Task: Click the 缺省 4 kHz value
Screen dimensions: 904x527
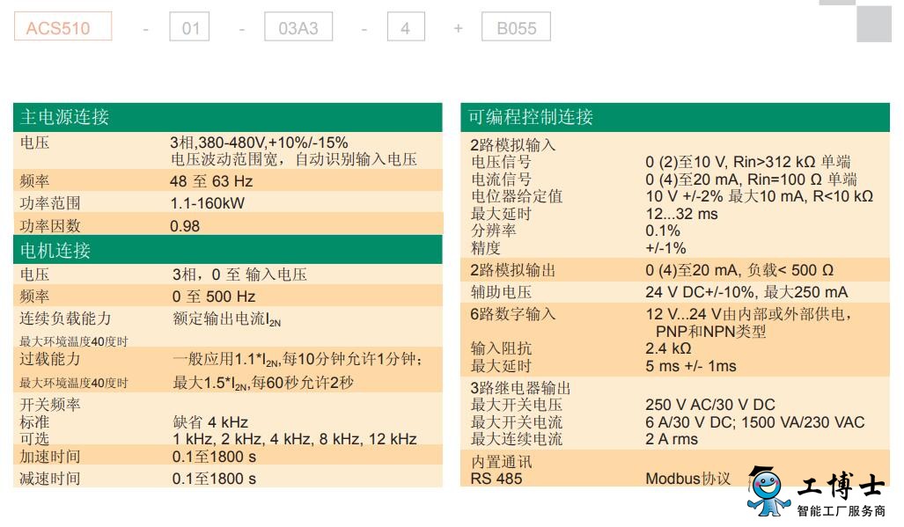Action: 210,422
